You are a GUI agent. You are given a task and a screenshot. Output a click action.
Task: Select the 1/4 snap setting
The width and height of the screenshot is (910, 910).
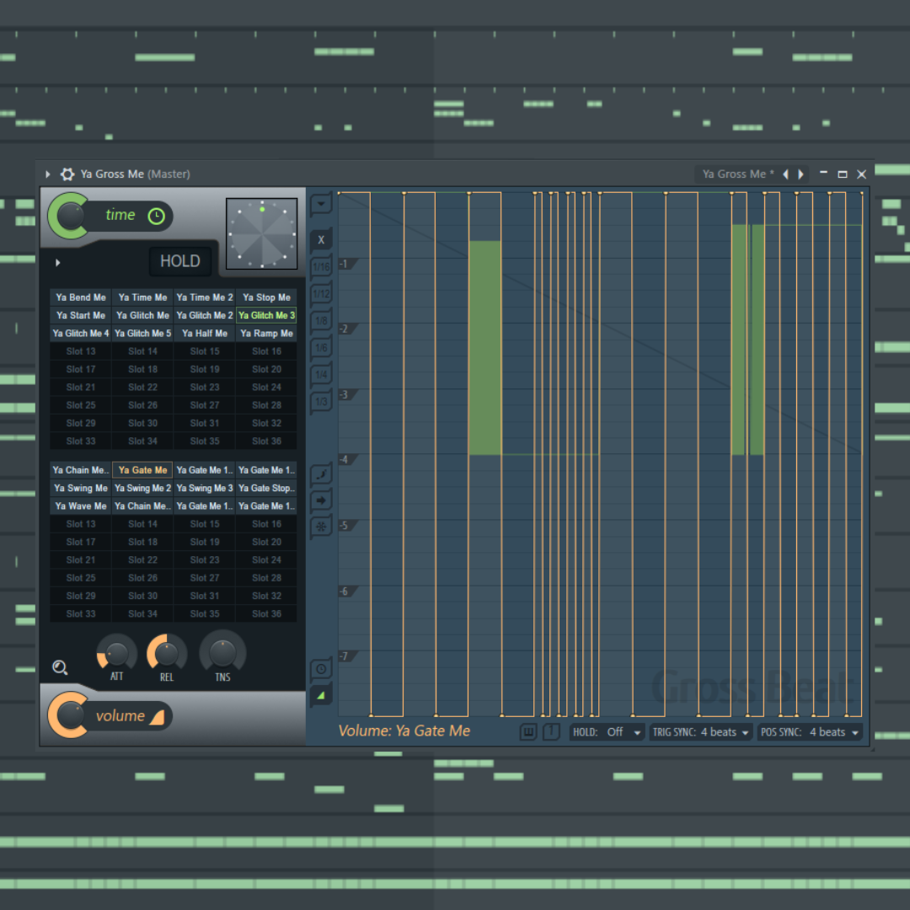pos(320,374)
